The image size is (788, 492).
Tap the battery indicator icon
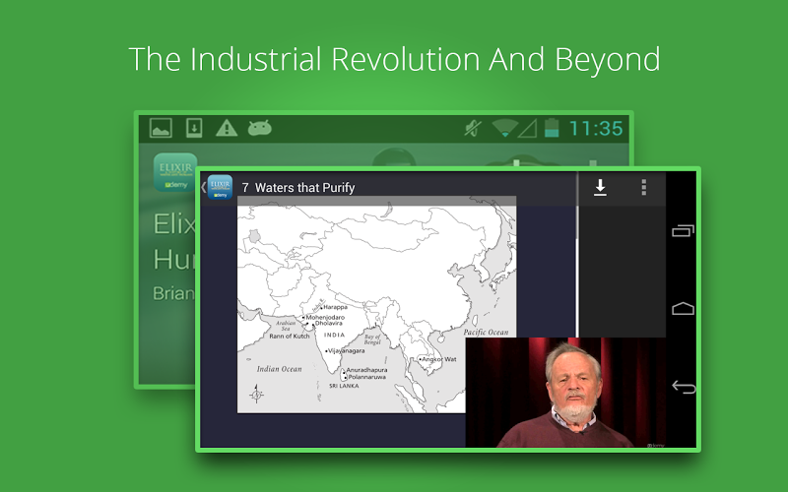coord(552,128)
